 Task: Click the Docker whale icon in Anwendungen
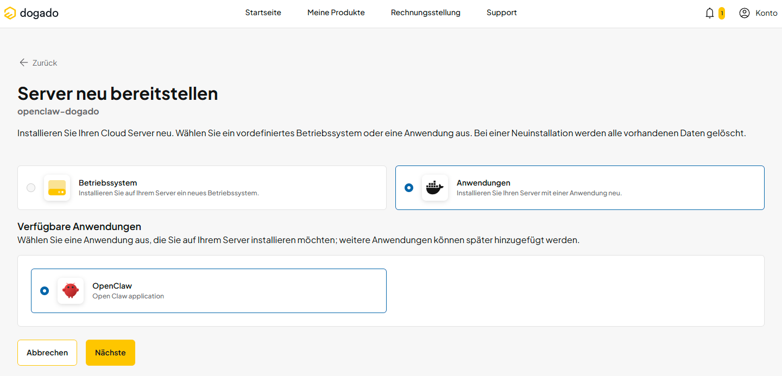coord(435,188)
